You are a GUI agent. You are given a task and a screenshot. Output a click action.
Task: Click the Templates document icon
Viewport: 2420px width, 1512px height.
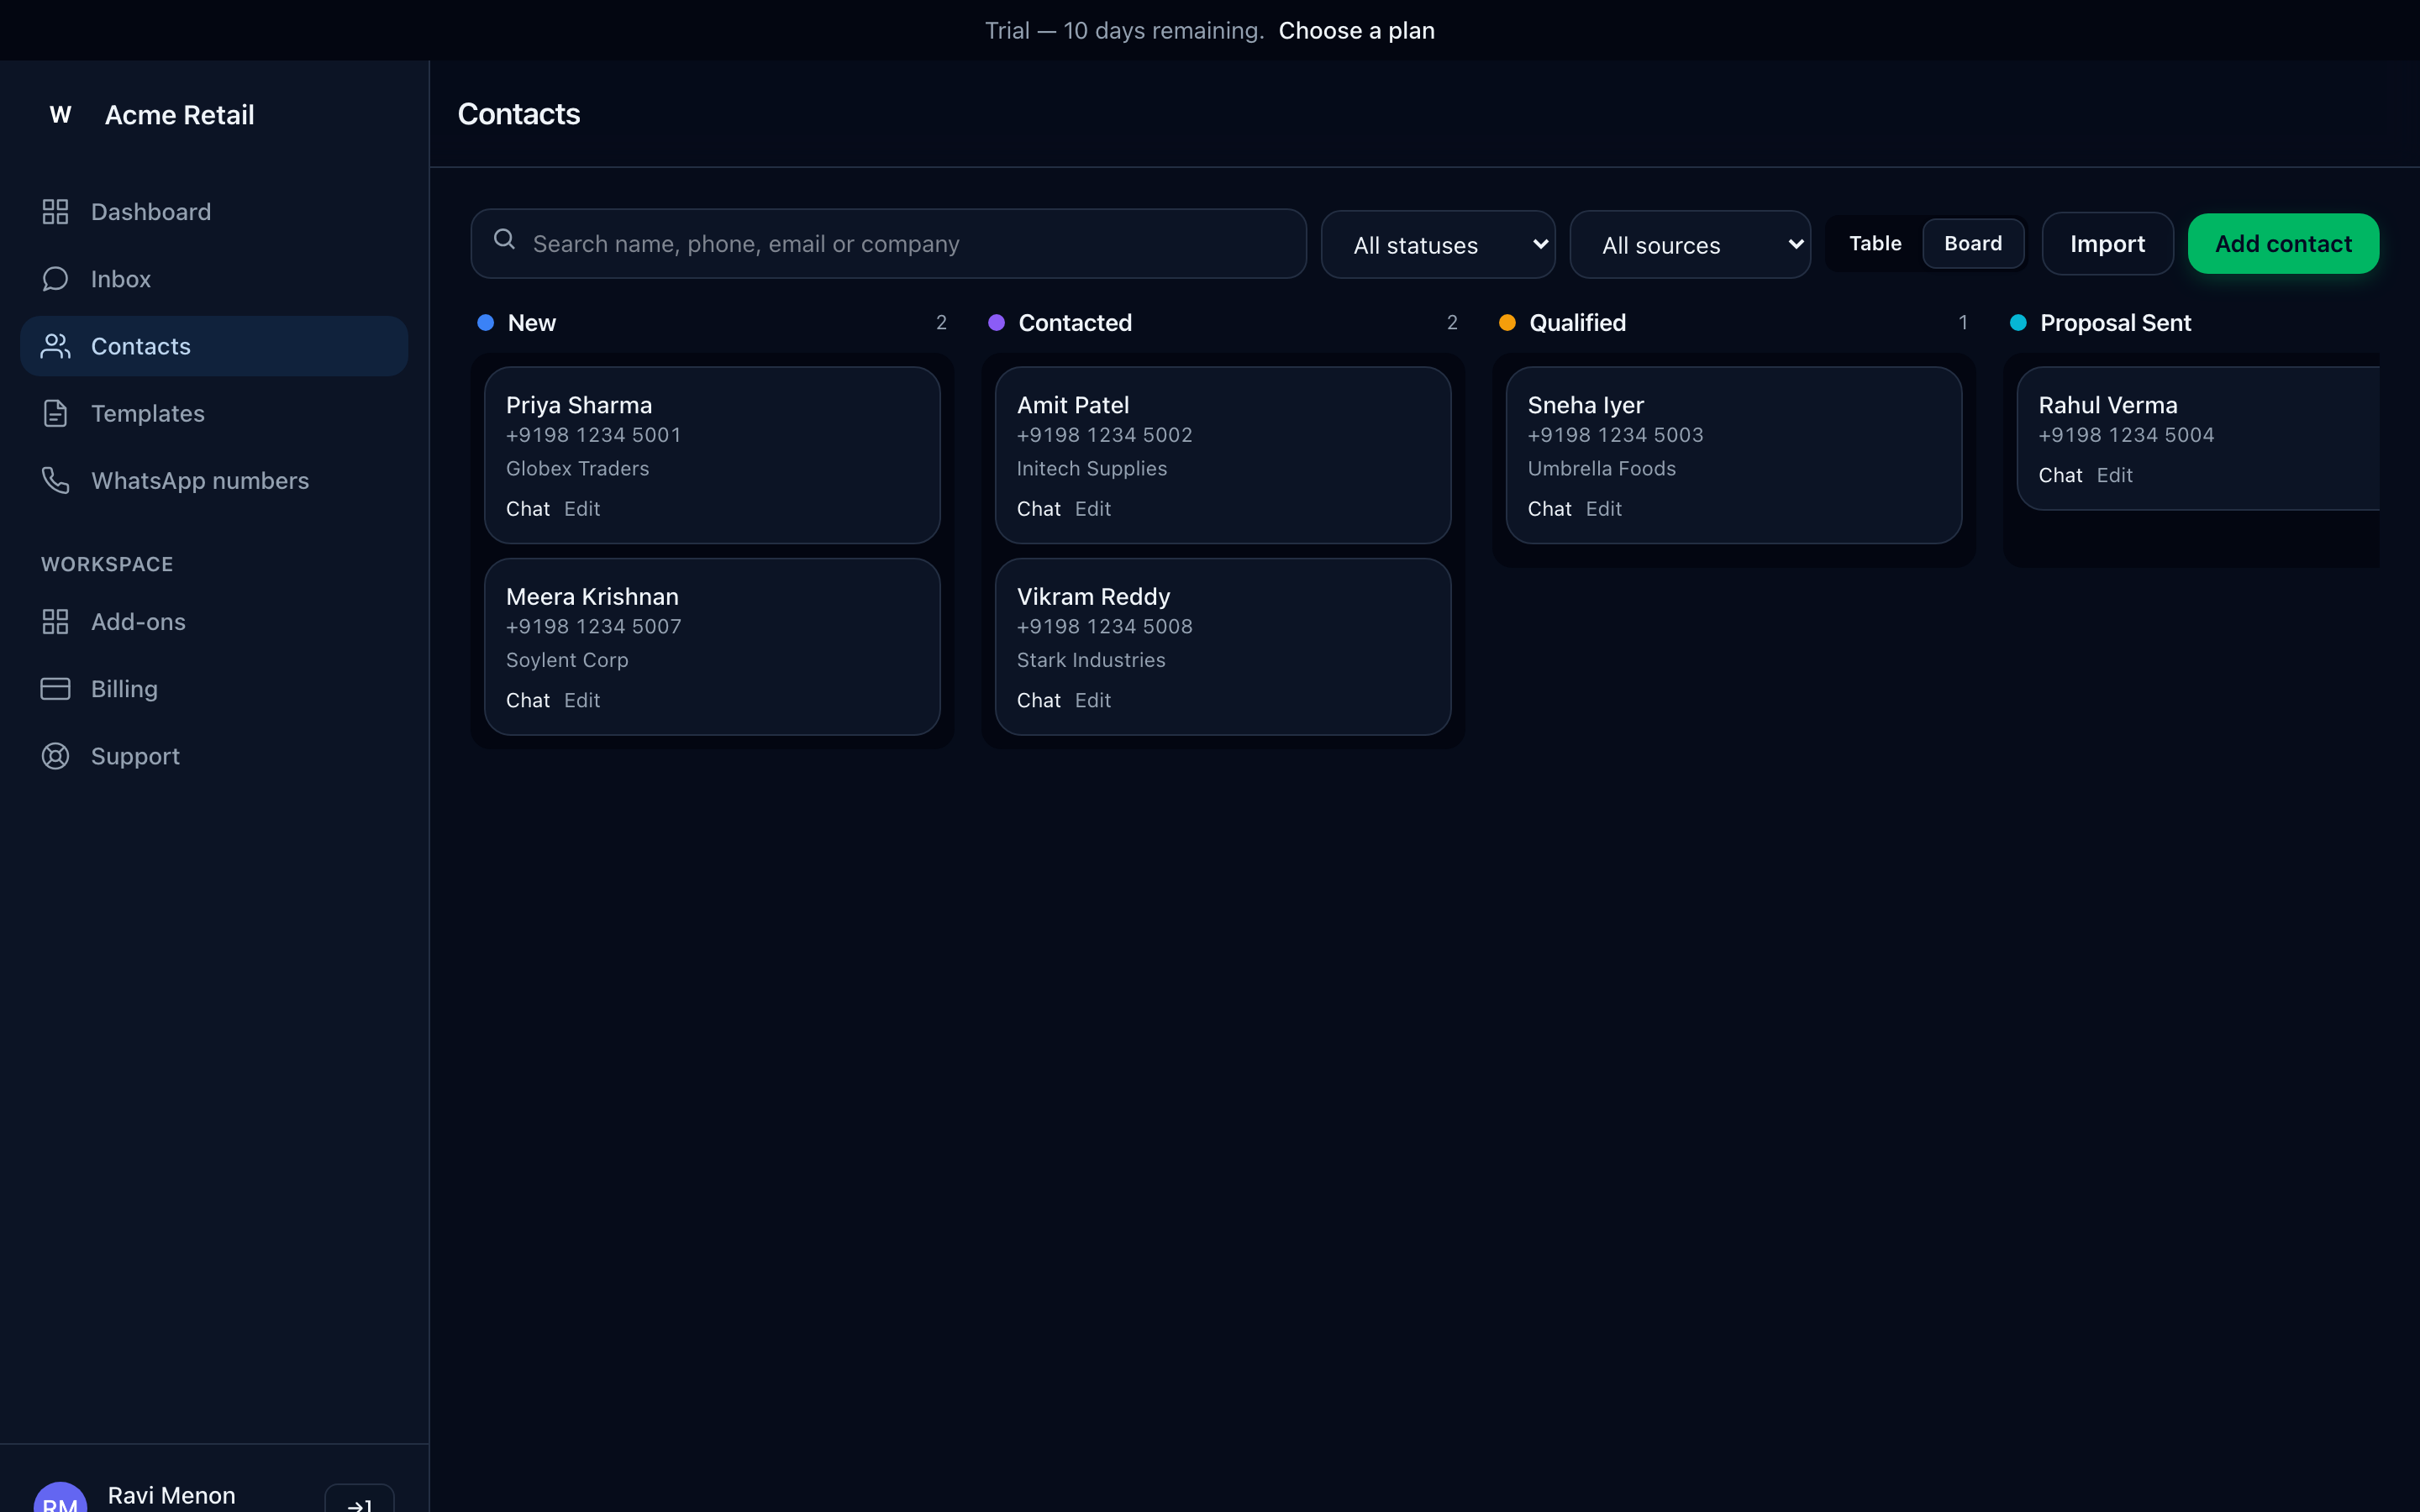point(55,413)
